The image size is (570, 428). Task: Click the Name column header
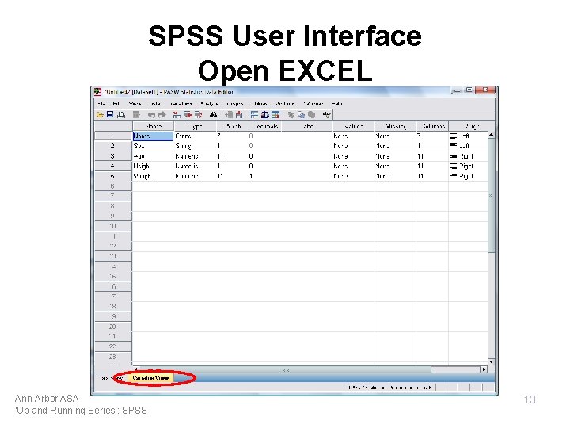pos(153,126)
